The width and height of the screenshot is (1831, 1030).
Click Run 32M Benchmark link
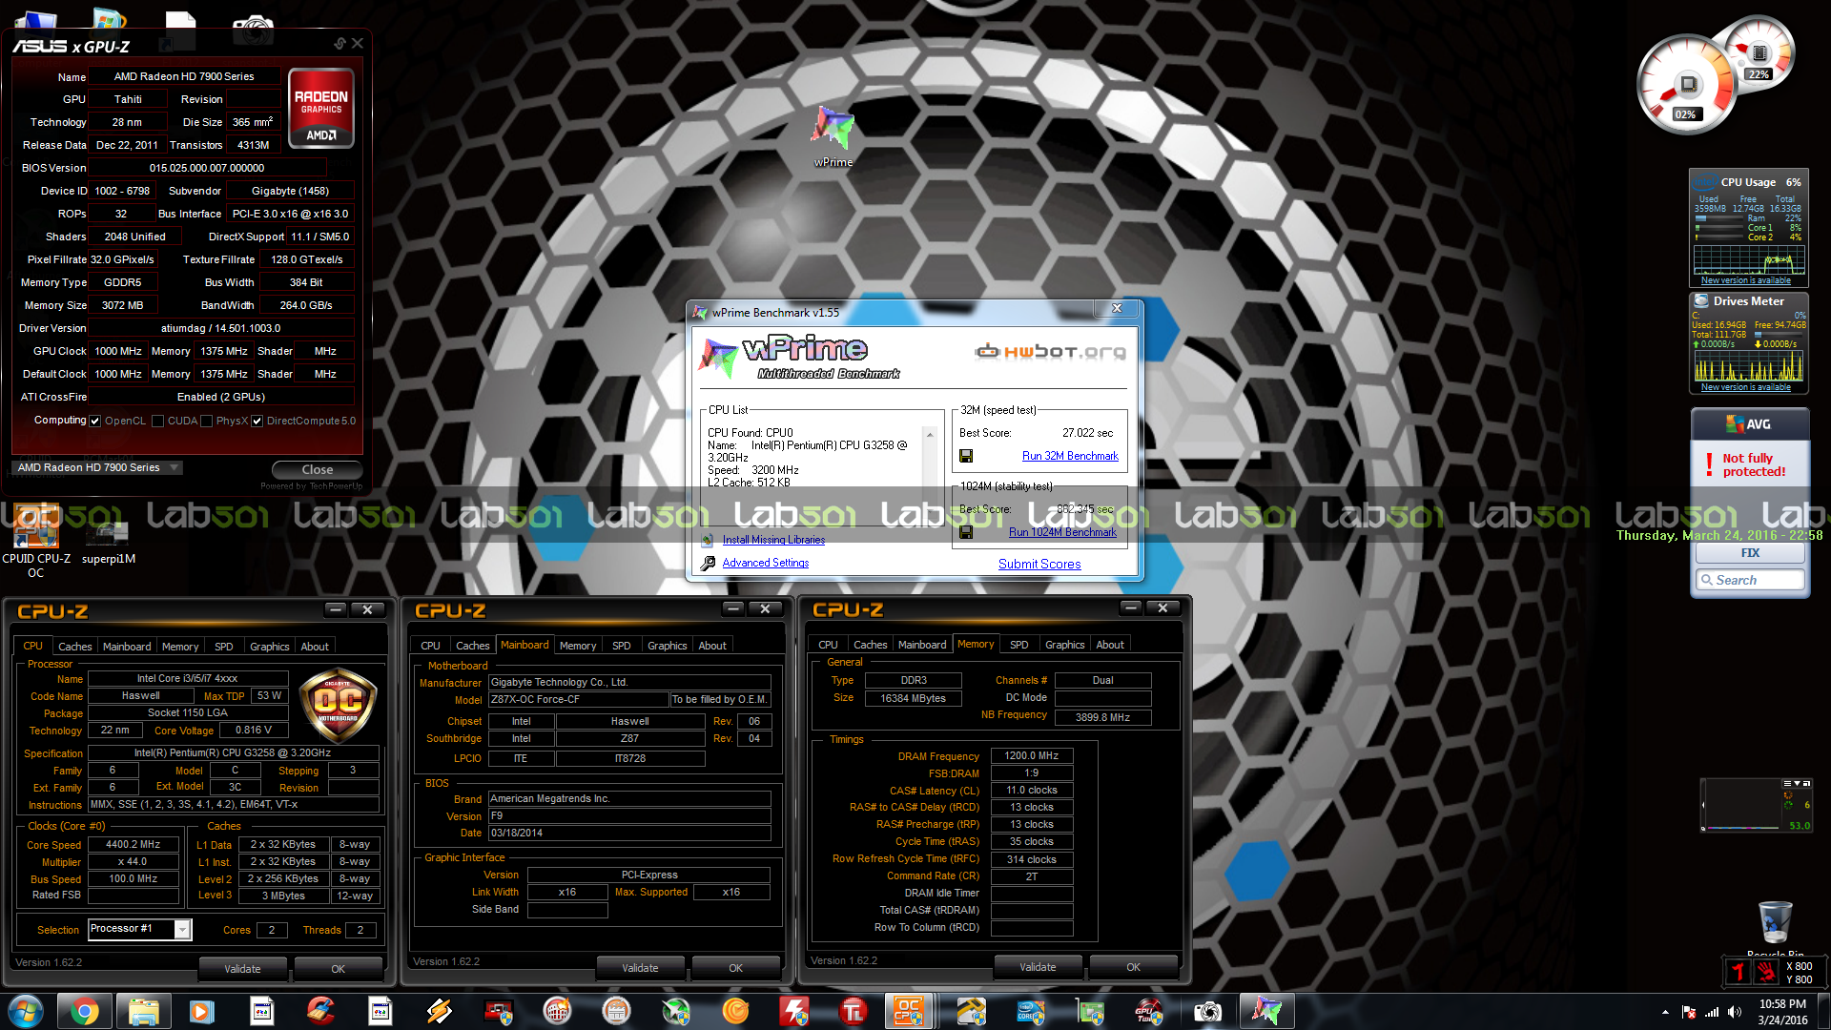(x=1070, y=456)
